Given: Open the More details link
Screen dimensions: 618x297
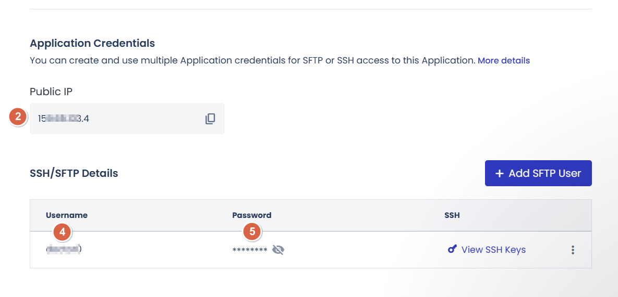Looking at the screenshot, I should coord(503,60).
